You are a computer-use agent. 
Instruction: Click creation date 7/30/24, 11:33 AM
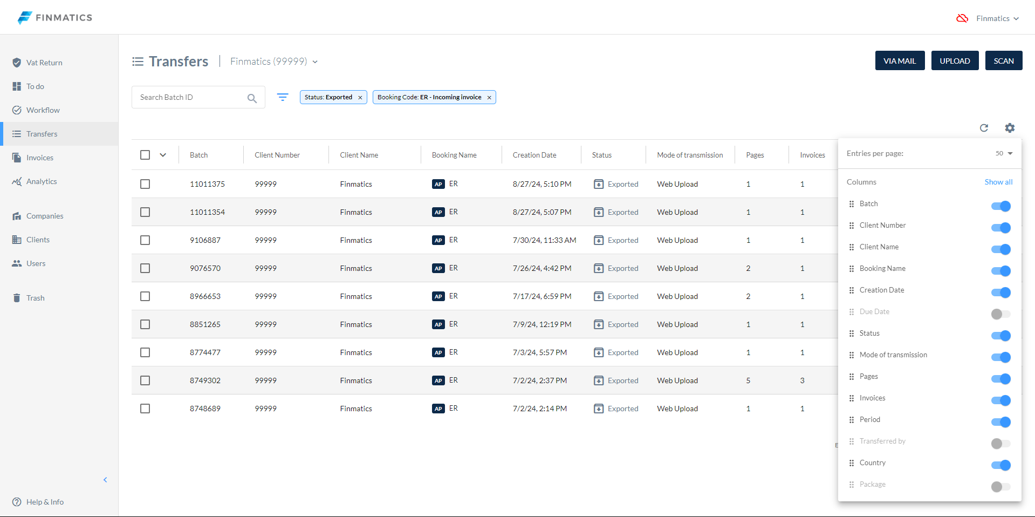pyautogui.click(x=544, y=240)
